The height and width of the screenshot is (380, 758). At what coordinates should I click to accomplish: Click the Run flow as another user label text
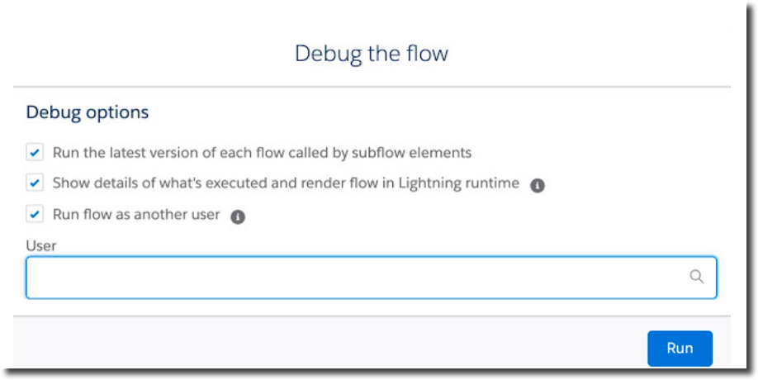pos(136,214)
